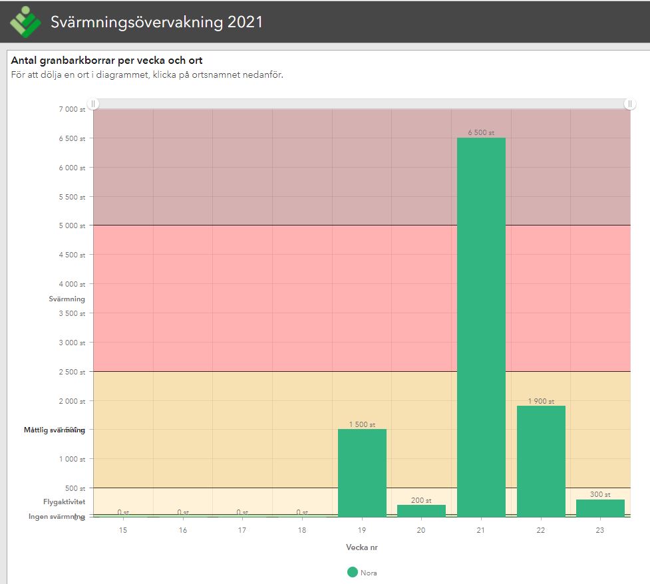Click the 1 900 st value label

[x=541, y=401]
